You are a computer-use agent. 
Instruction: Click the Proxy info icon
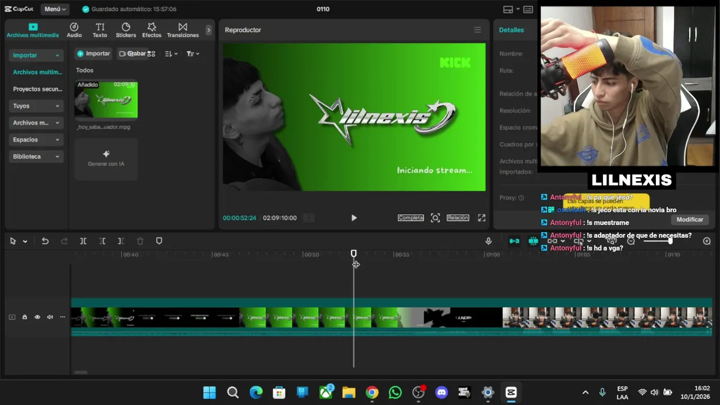pyautogui.click(x=521, y=198)
